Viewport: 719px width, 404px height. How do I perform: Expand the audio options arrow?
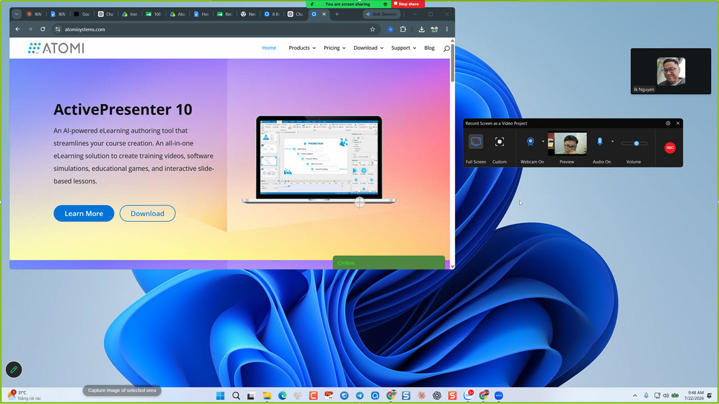[x=612, y=141]
